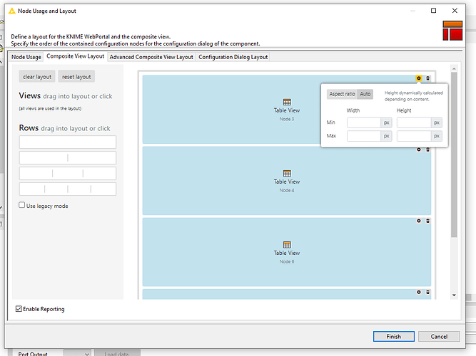Viewport: 476px width, 356px height.
Task: Click the Table View Node 6 table icon
Action: (x=287, y=244)
